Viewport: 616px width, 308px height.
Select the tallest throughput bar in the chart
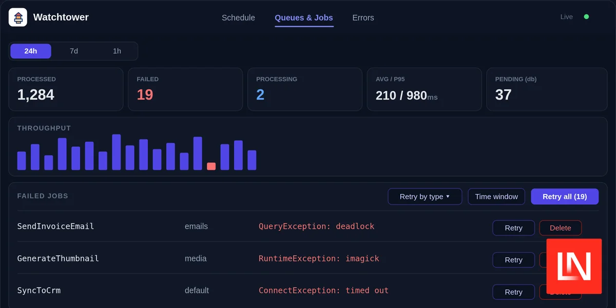[x=117, y=152]
